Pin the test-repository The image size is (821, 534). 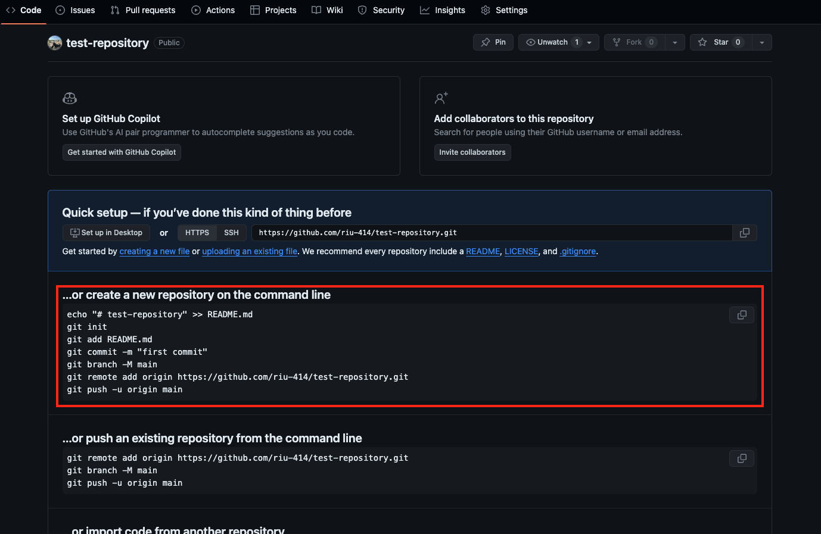point(493,42)
